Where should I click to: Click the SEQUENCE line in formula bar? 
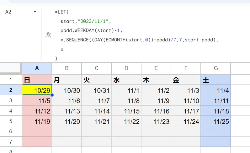(x=139, y=40)
